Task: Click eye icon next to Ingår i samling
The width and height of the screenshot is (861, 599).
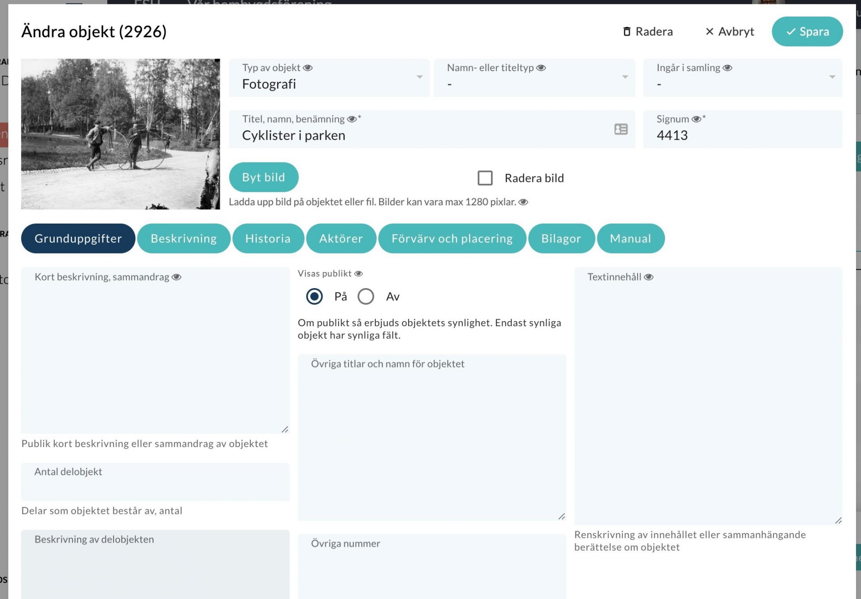Action: pyautogui.click(x=727, y=68)
